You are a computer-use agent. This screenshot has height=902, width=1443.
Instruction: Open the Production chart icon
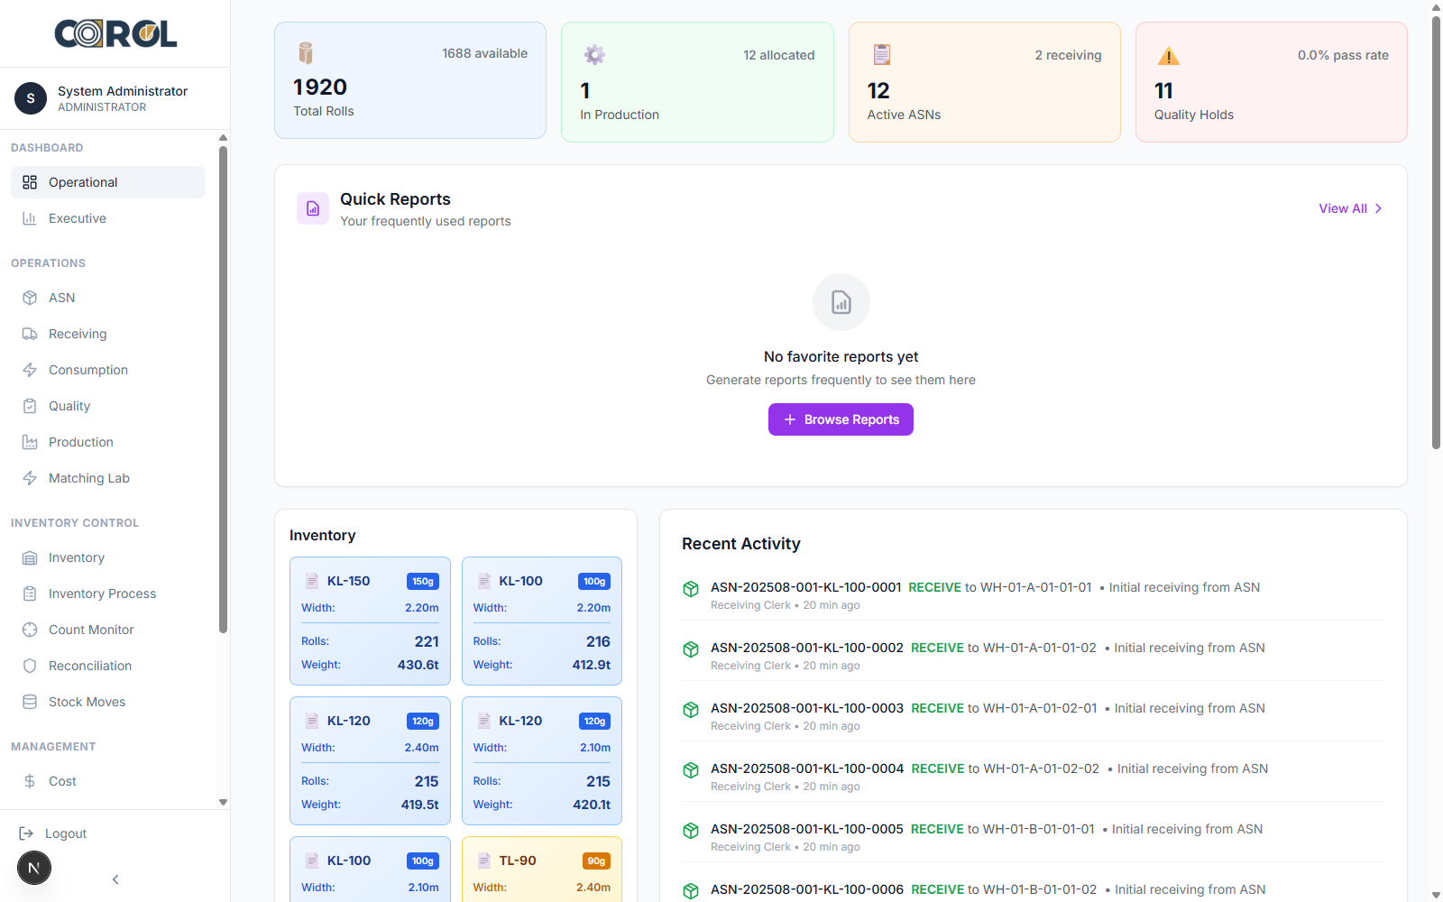30,441
